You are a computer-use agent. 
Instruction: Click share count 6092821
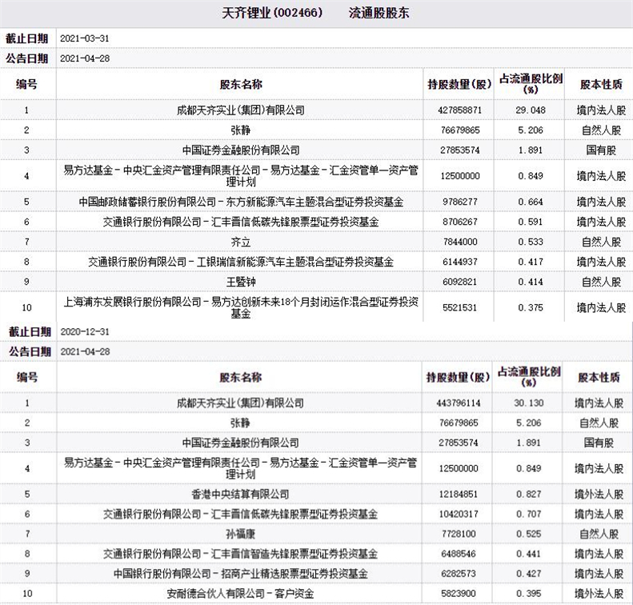460,282
